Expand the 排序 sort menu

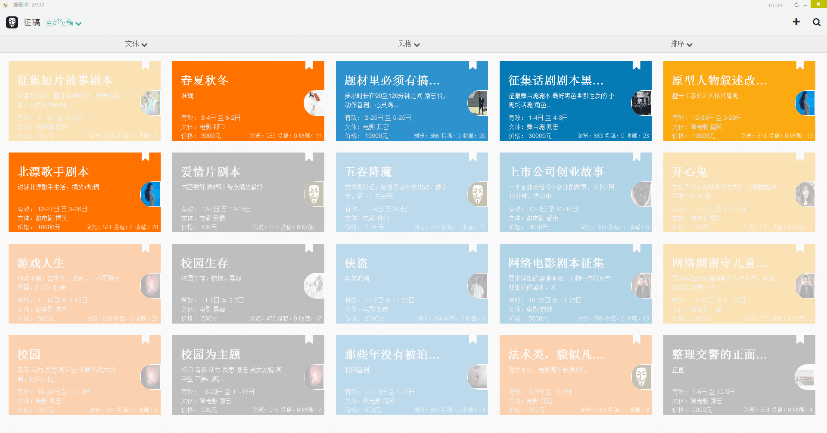pos(681,44)
